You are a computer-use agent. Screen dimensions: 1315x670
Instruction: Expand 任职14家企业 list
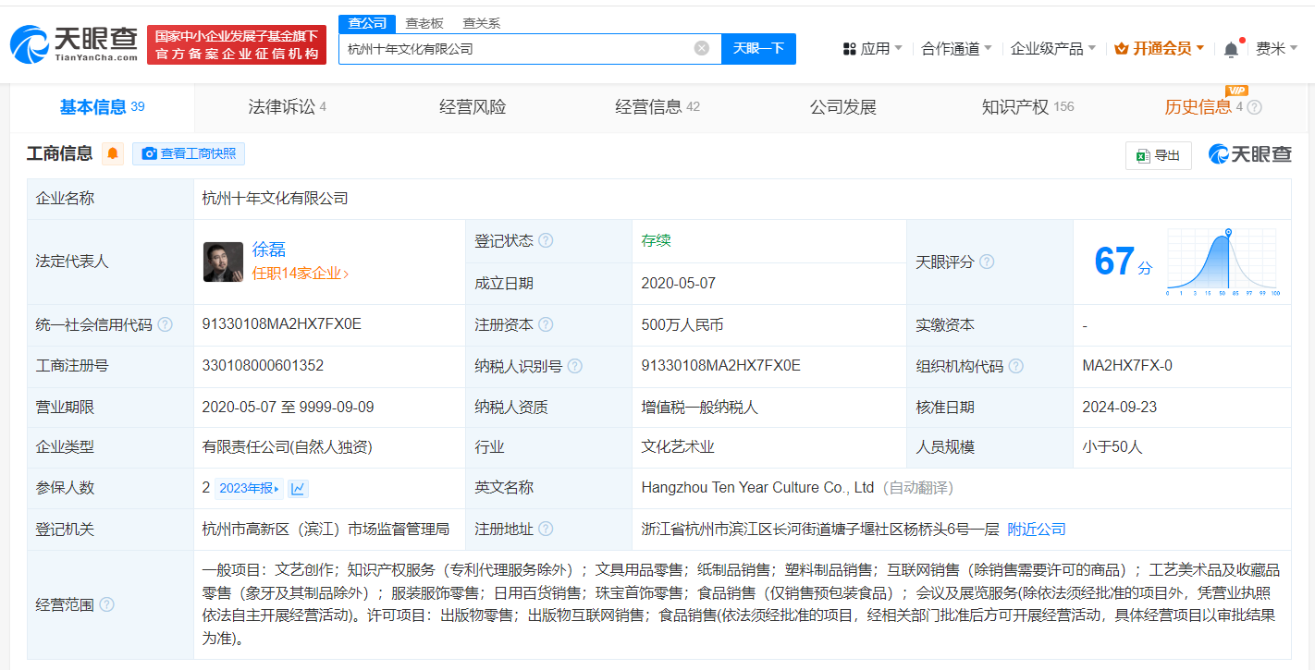point(301,274)
